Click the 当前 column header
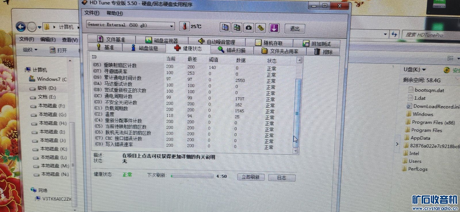 (x=171, y=59)
